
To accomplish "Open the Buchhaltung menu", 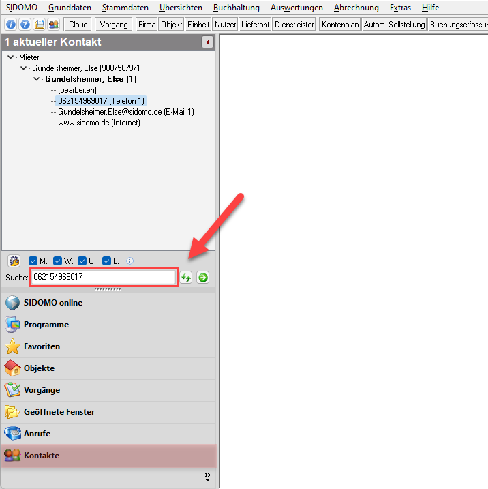I will pyautogui.click(x=237, y=8).
